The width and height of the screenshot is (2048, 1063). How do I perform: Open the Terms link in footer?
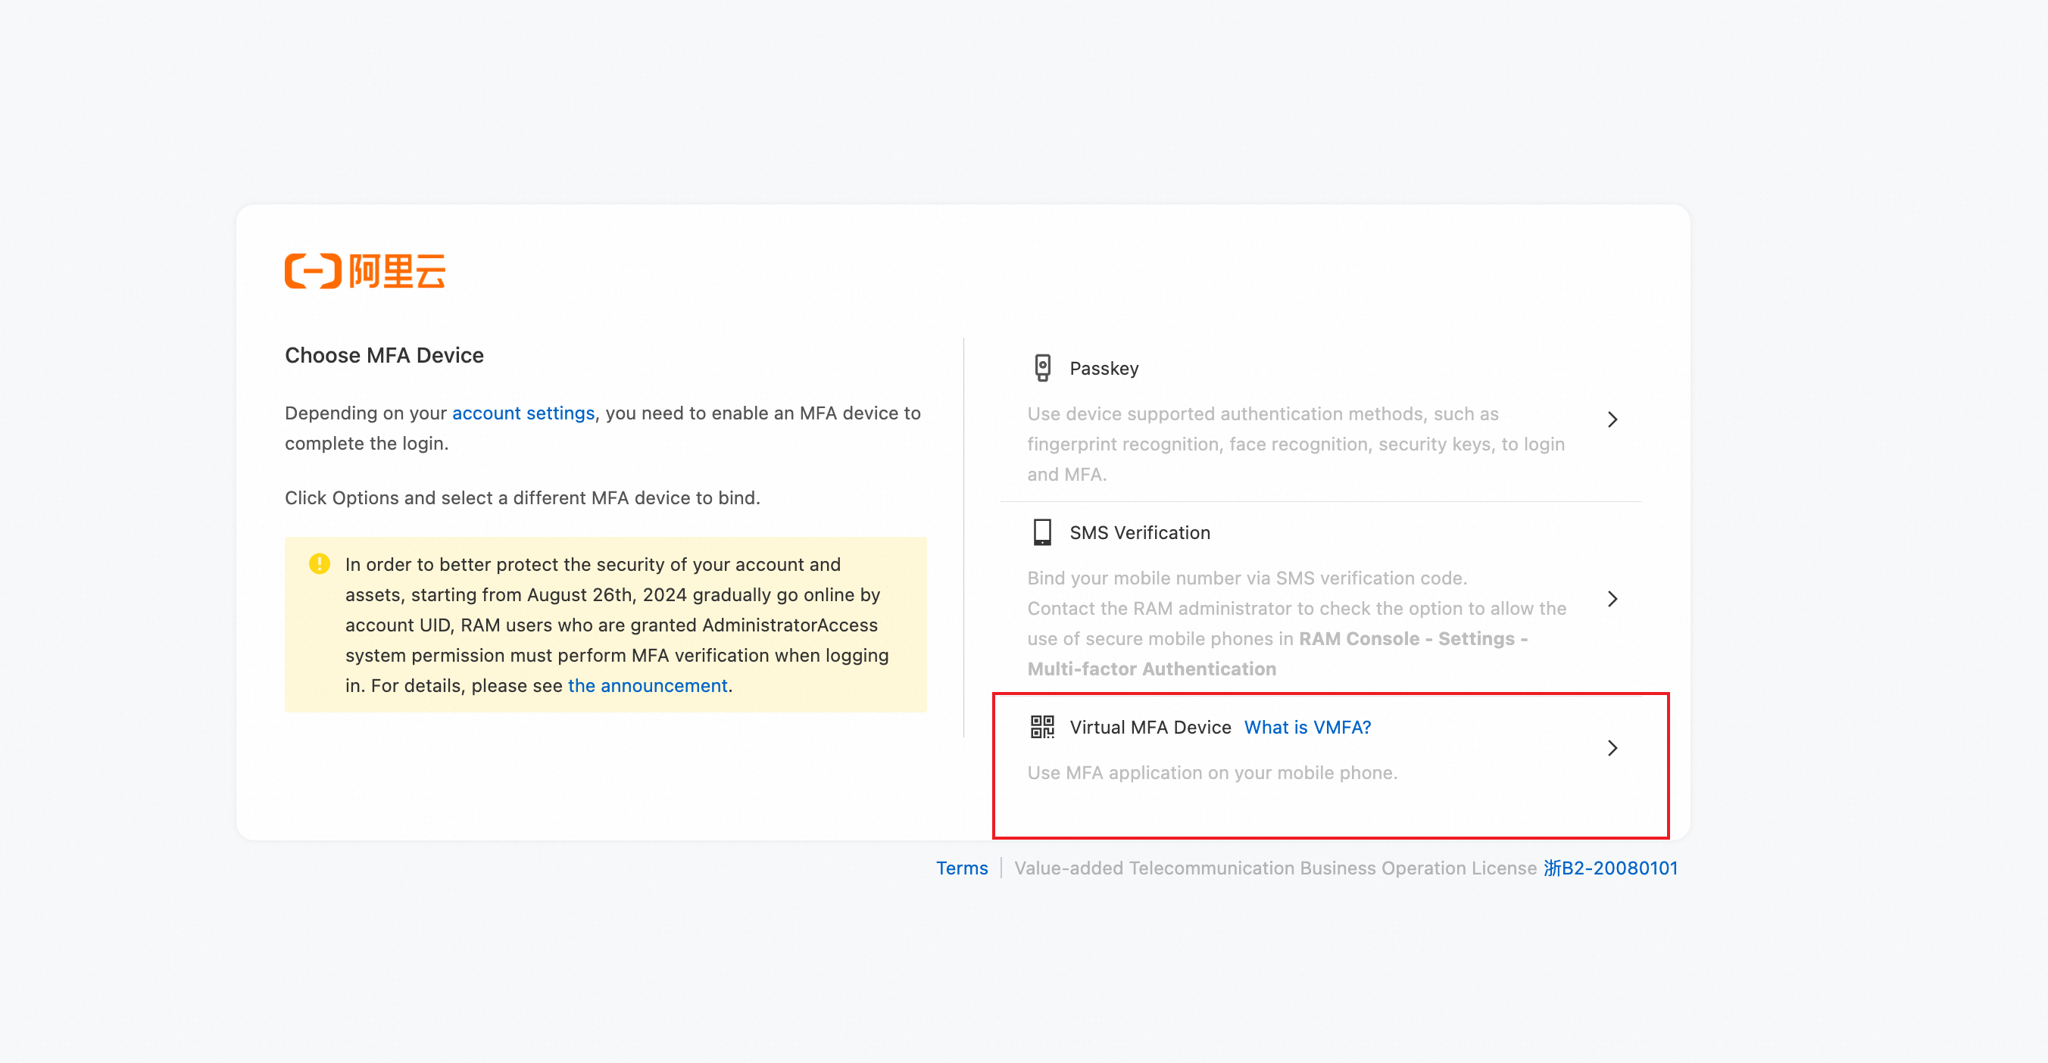[x=962, y=868]
